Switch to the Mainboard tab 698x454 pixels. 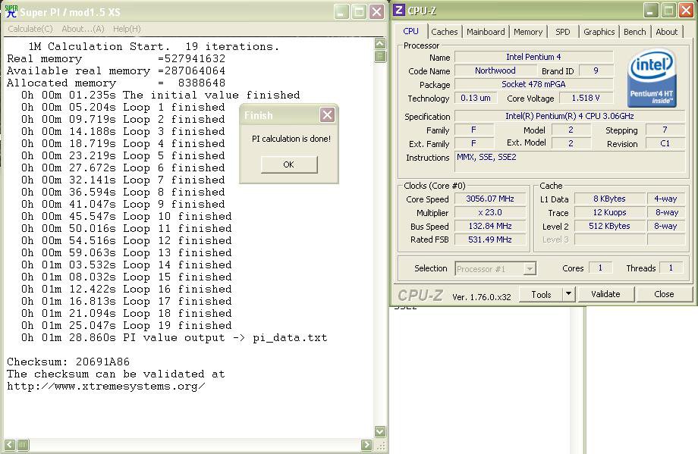tap(486, 32)
